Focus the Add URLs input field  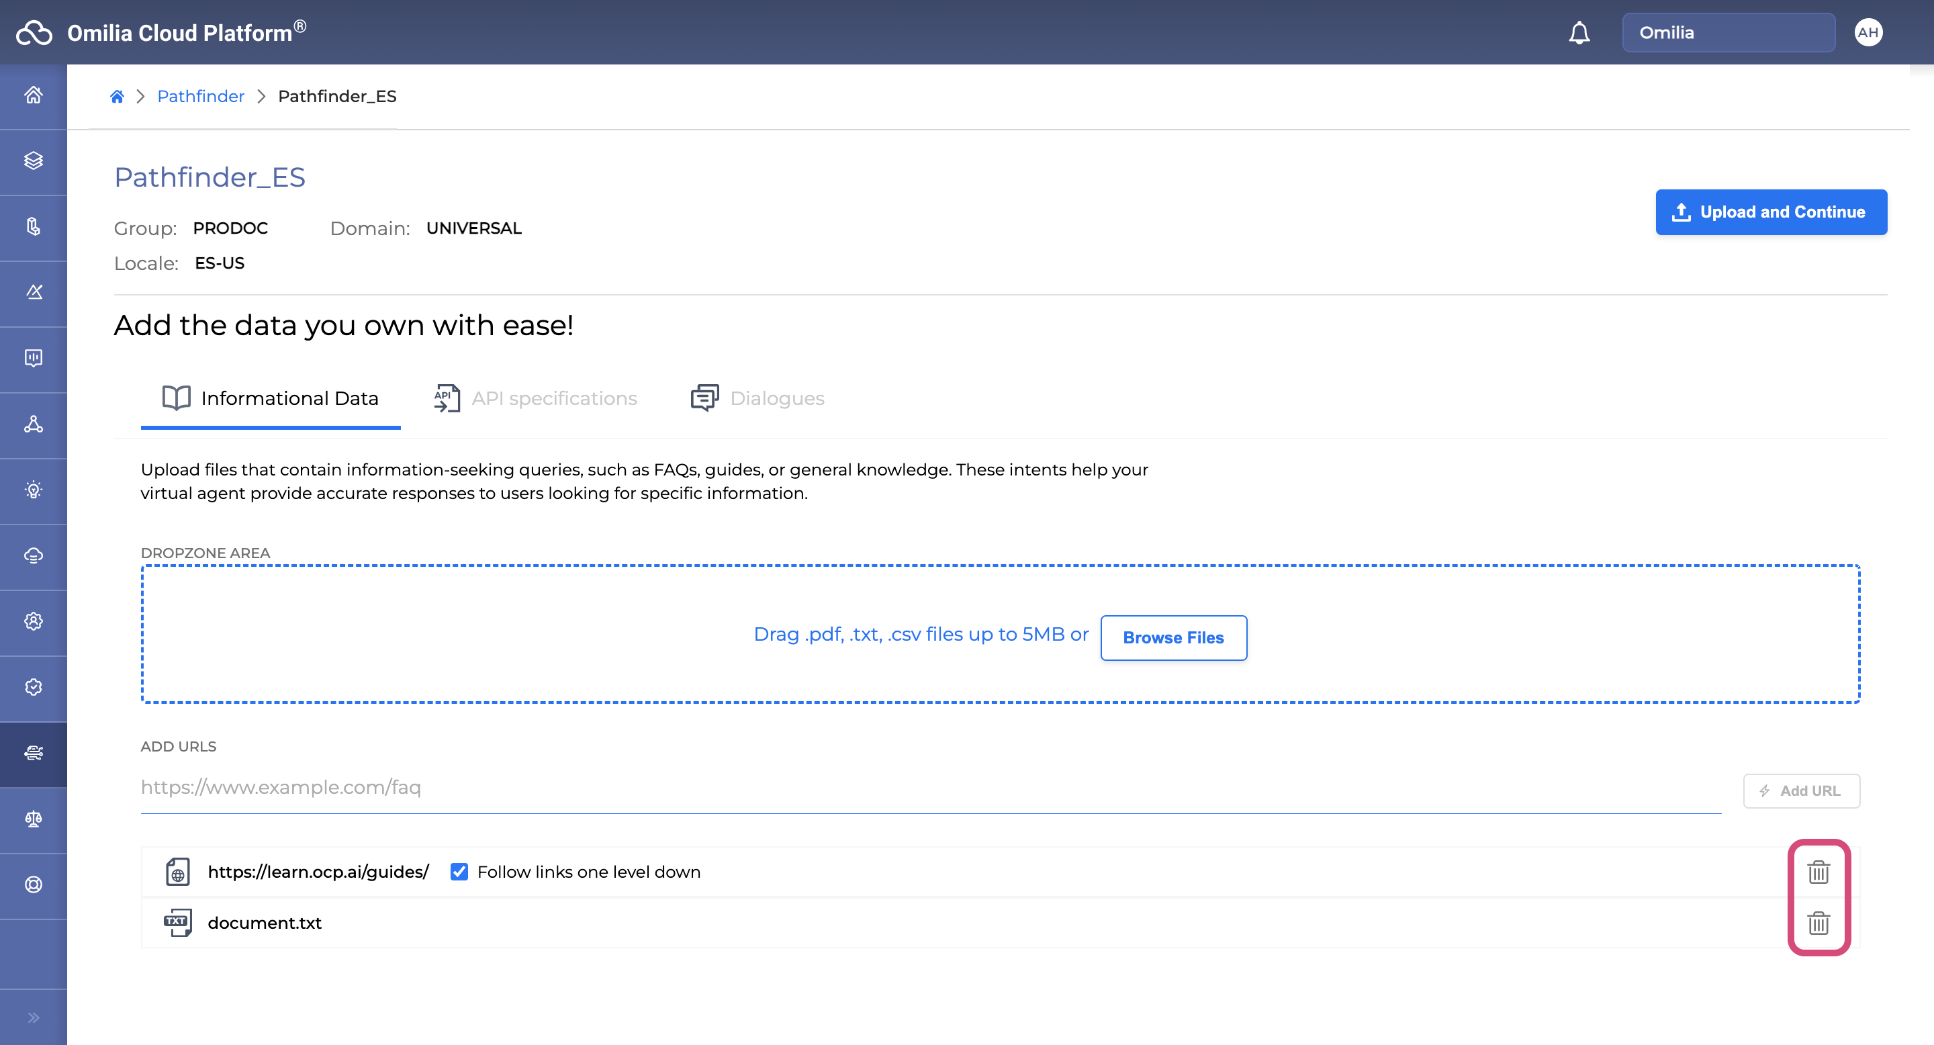coord(929,786)
